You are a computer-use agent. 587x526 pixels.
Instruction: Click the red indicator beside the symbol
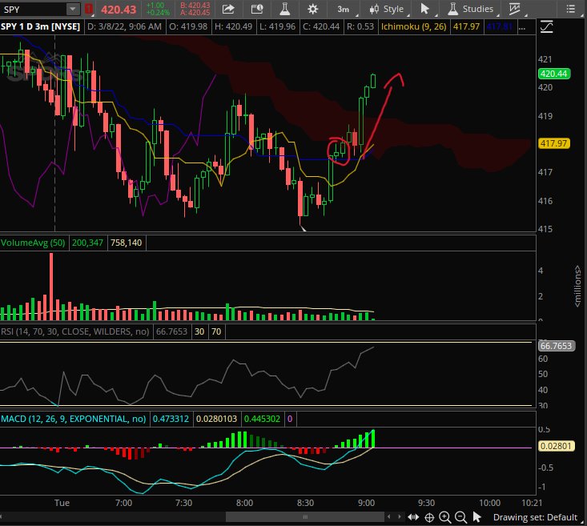tap(89, 9)
